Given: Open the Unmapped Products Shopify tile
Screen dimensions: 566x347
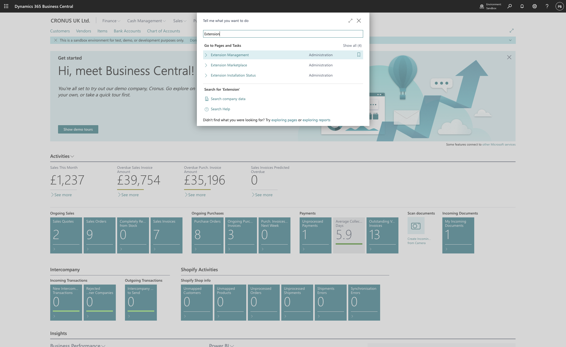Looking at the screenshot, I should coord(230,303).
